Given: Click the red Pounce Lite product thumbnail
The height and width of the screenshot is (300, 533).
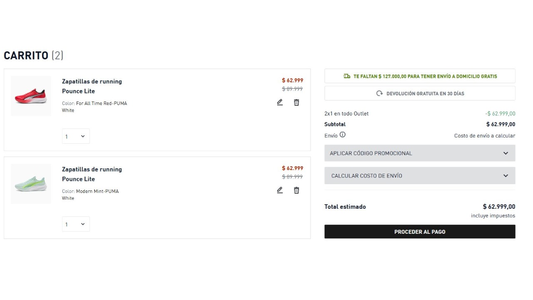Looking at the screenshot, I should point(30,95).
